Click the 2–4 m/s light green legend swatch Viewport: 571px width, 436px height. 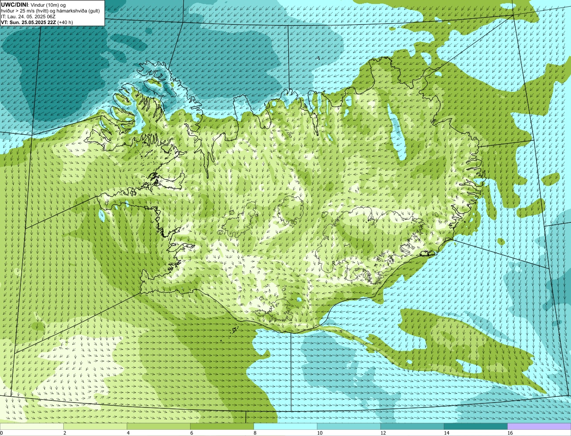tap(95, 427)
